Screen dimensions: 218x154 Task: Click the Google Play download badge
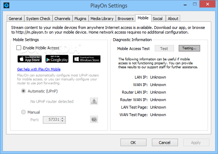tap(57, 59)
